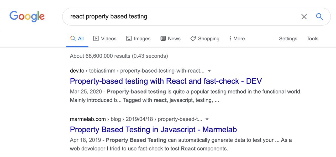The height and width of the screenshot is (157, 336).
Task: Clear the search box with X icon
Action: [x=304, y=17]
